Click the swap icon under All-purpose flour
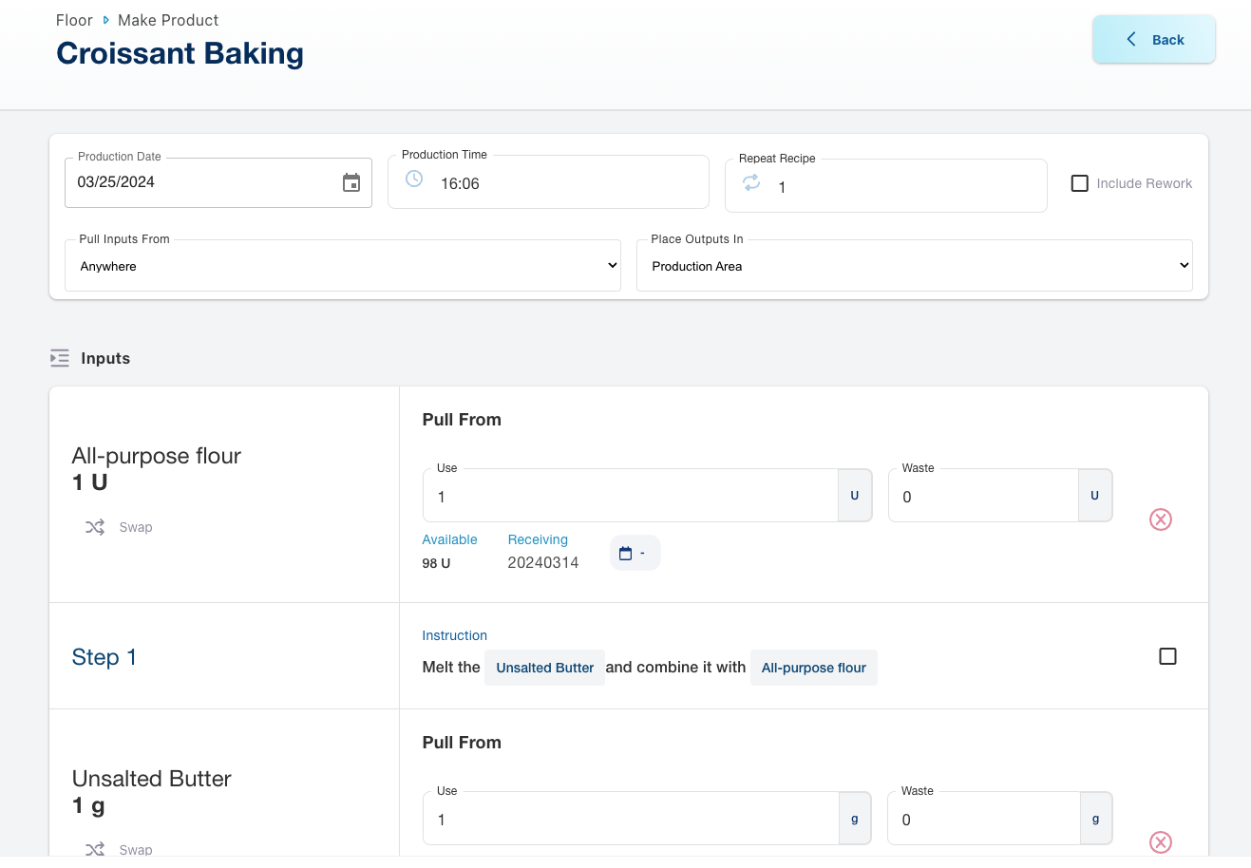Image resolution: width=1251 pixels, height=868 pixels. point(95,527)
